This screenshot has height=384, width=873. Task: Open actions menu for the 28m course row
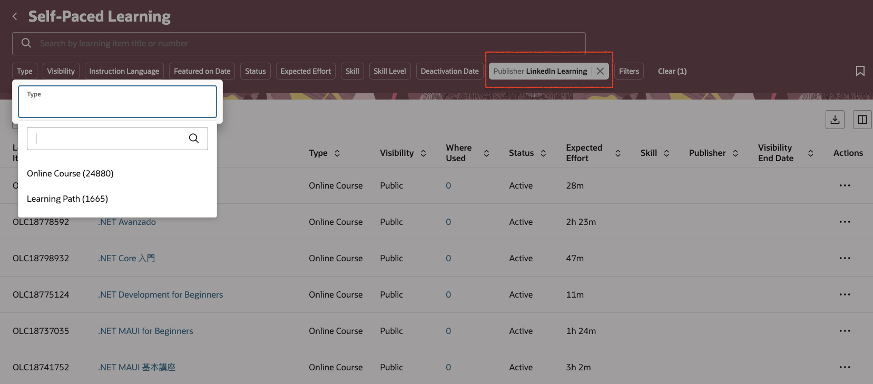845,185
